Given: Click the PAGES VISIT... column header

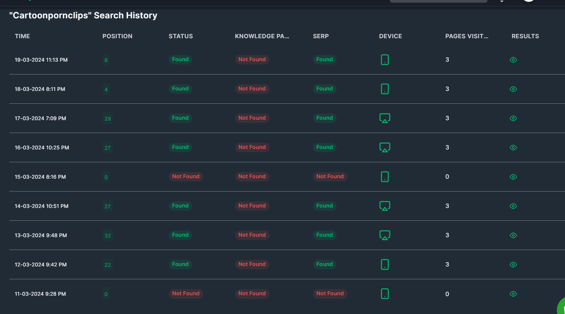Looking at the screenshot, I should [x=467, y=36].
